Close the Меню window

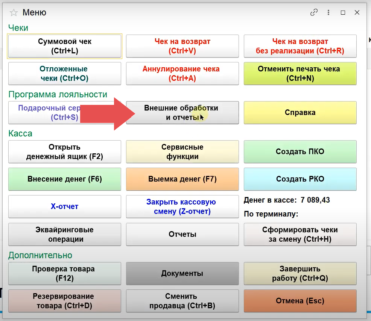(x=357, y=12)
